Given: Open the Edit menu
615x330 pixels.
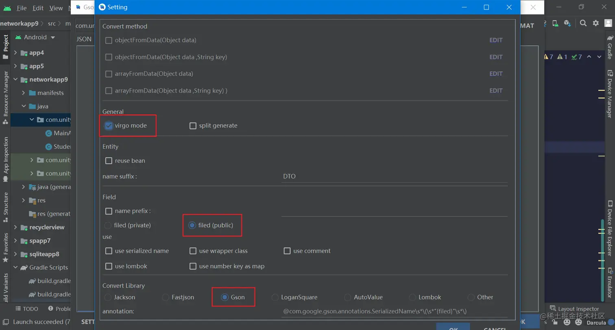Looking at the screenshot, I should (38, 8).
